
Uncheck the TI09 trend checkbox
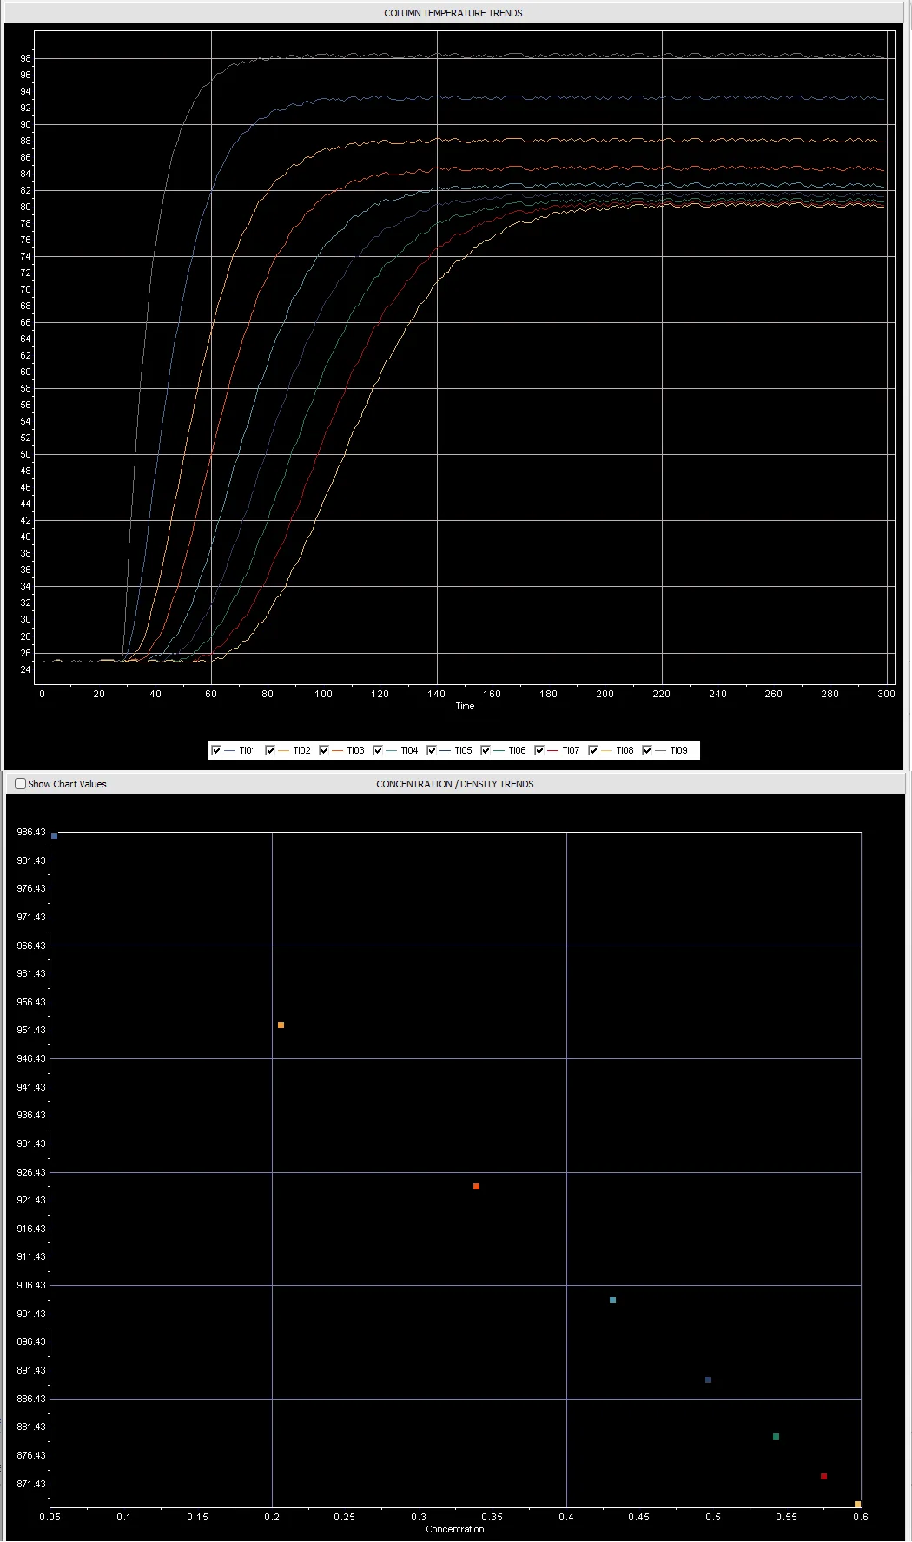point(647,750)
